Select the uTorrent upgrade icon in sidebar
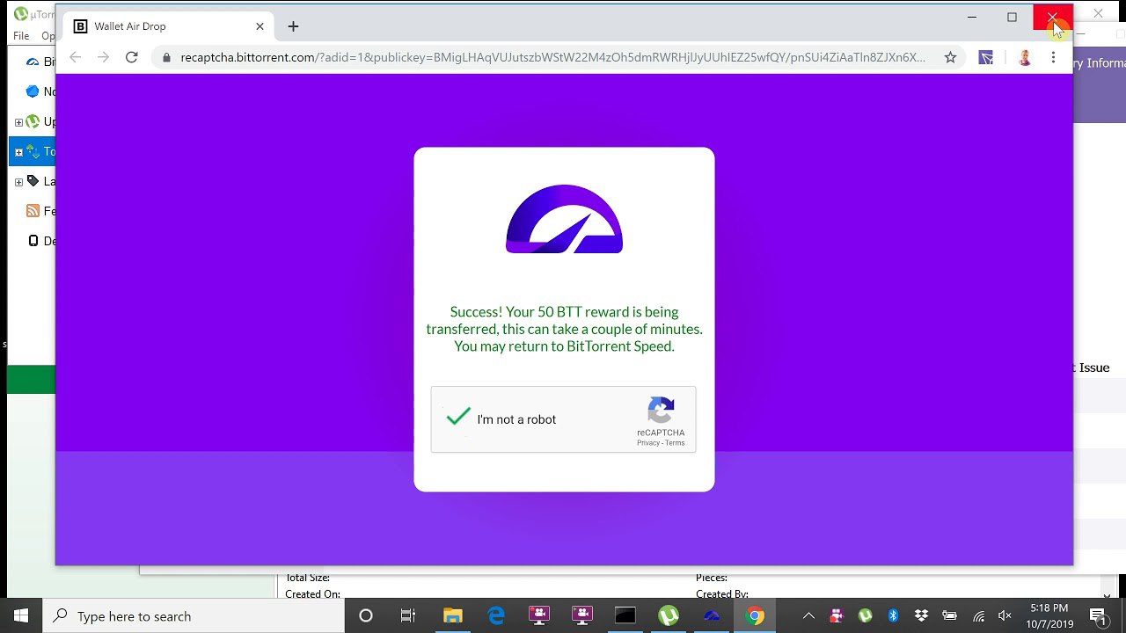This screenshot has width=1126, height=633. click(33, 121)
